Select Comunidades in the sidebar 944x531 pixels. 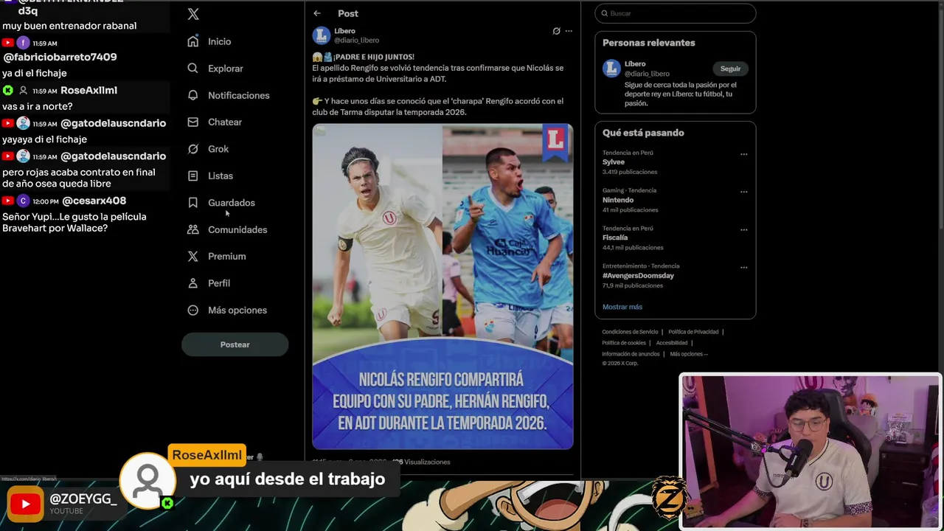[x=237, y=229]
